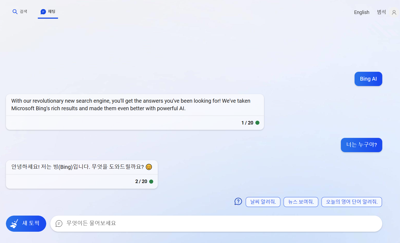This screenshot has height=243, width=400.
Task: Choose the '뉴스 보여줘.' suggestion
Action: (x=301, y=202)
